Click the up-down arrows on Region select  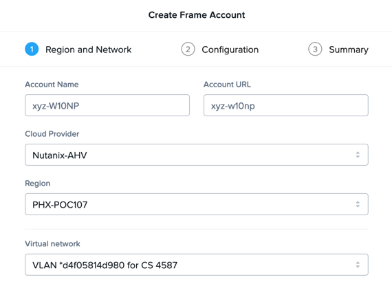click(x=358, y=204)
